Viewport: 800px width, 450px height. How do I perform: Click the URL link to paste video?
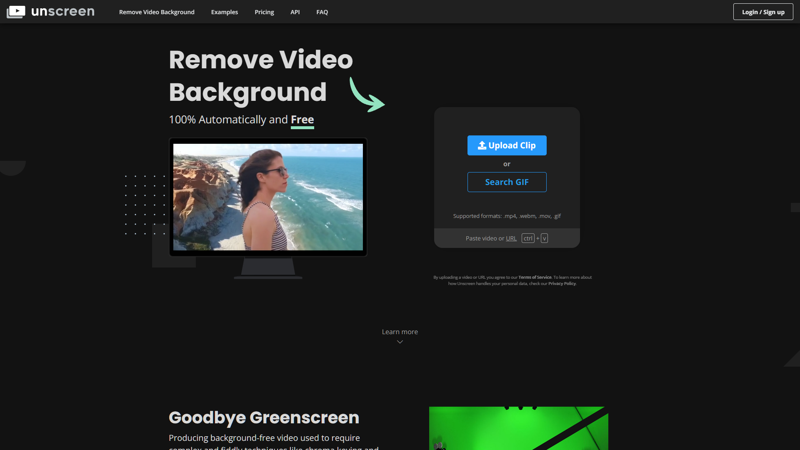pos(511,238)
